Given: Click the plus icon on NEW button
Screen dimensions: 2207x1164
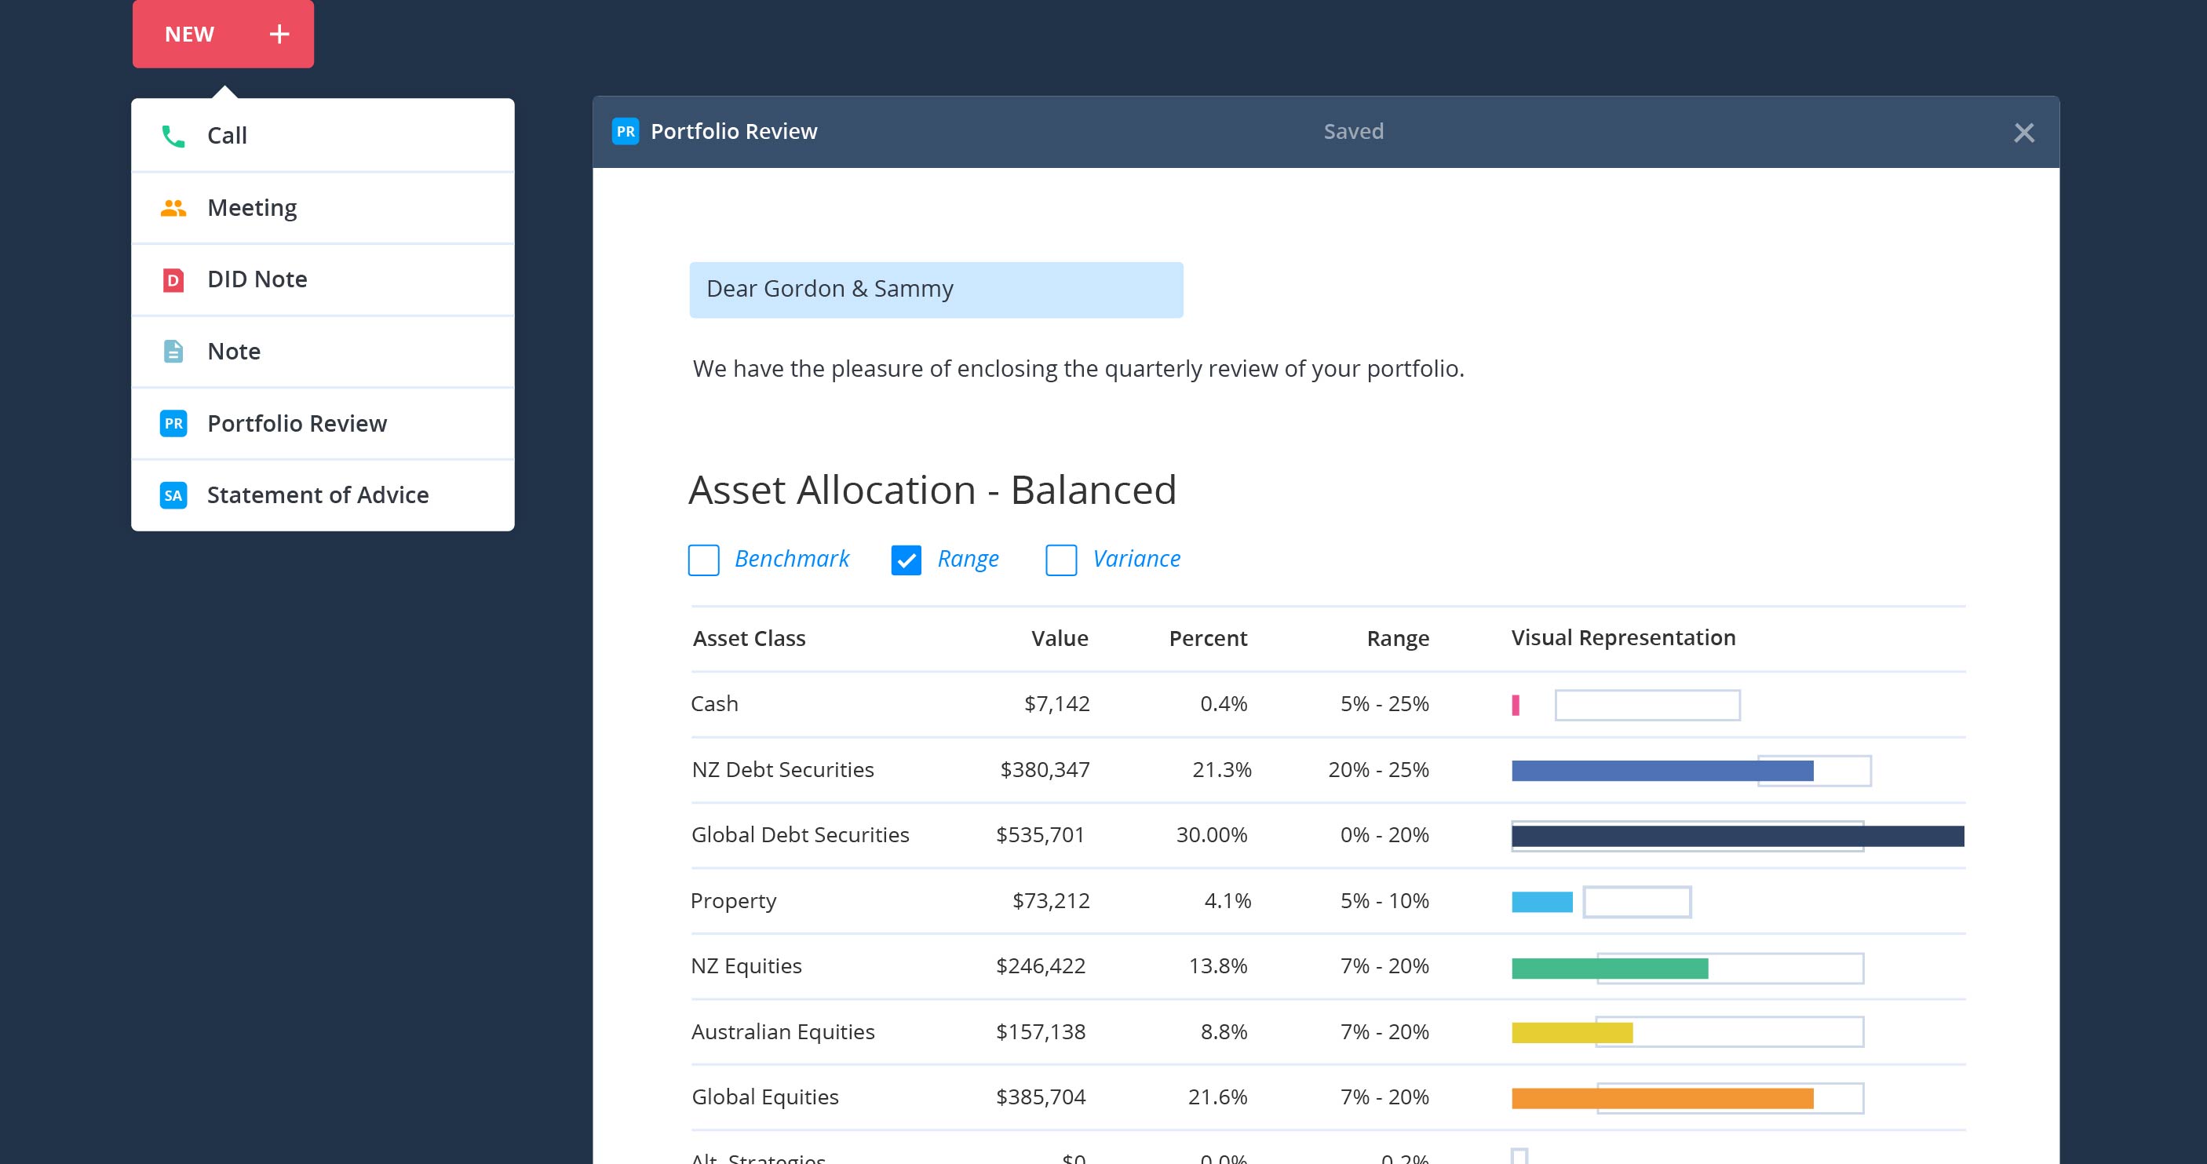Looking at the screenshot, I should coord(279,35).
